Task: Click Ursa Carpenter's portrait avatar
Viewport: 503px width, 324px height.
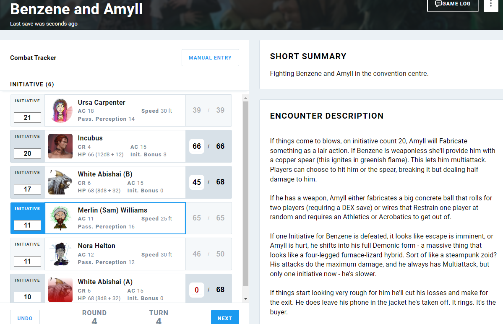Action: coord(60,111)
